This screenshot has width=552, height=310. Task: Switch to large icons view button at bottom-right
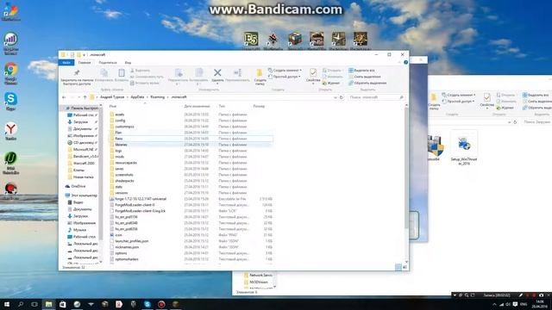pos(405,268)
